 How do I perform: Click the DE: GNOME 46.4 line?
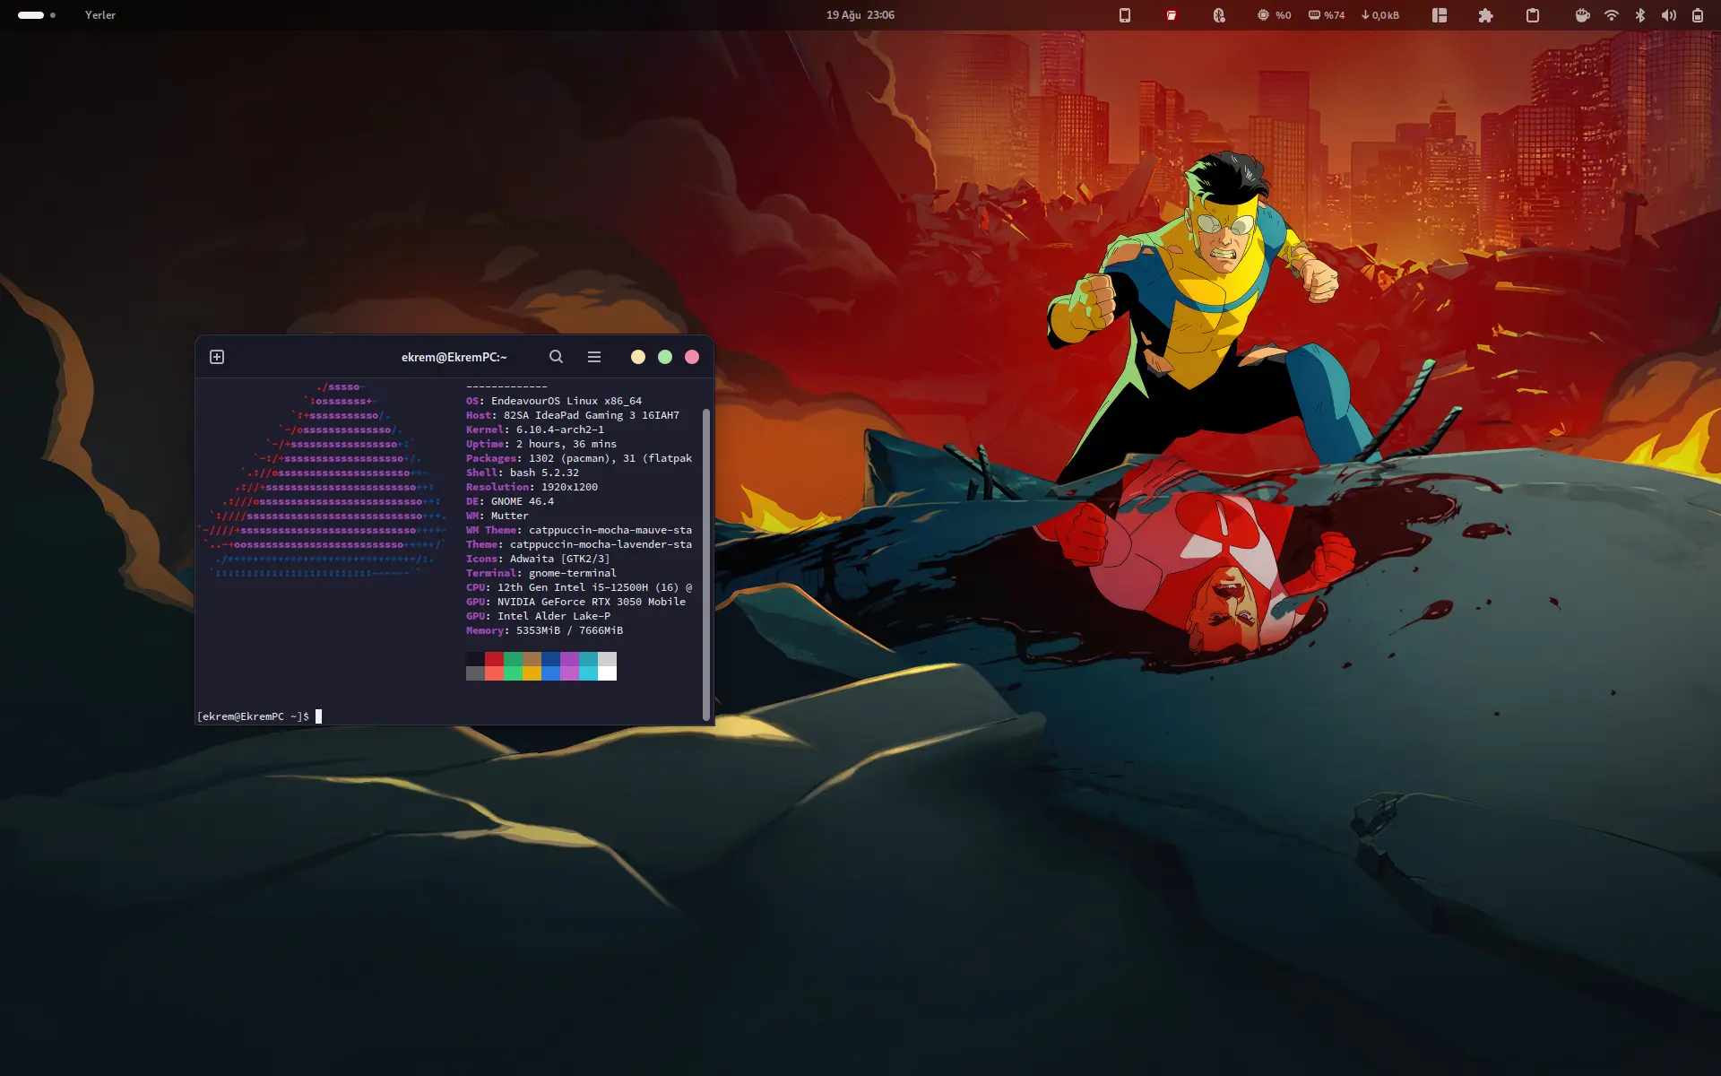pos(510,501)
